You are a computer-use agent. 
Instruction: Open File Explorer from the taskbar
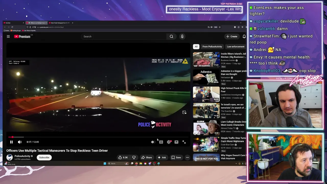(x=141, y=164)
